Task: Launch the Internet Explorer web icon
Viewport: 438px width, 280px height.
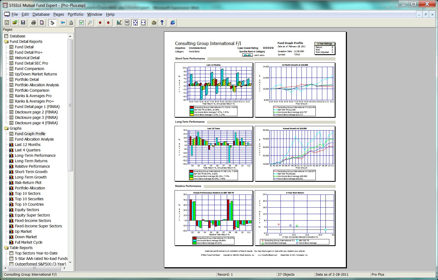Action: [x=173, y=23]
